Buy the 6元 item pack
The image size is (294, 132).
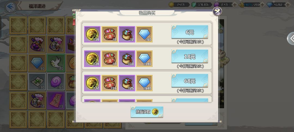click(x=189, y=32)
